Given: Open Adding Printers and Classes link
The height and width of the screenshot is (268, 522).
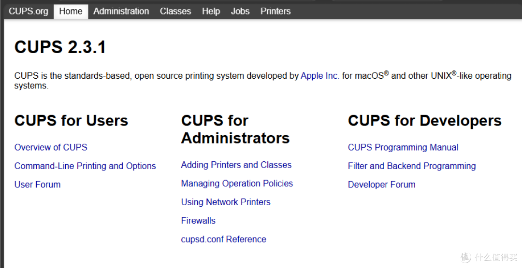Looking at the screenshot, I should (236, 165).
